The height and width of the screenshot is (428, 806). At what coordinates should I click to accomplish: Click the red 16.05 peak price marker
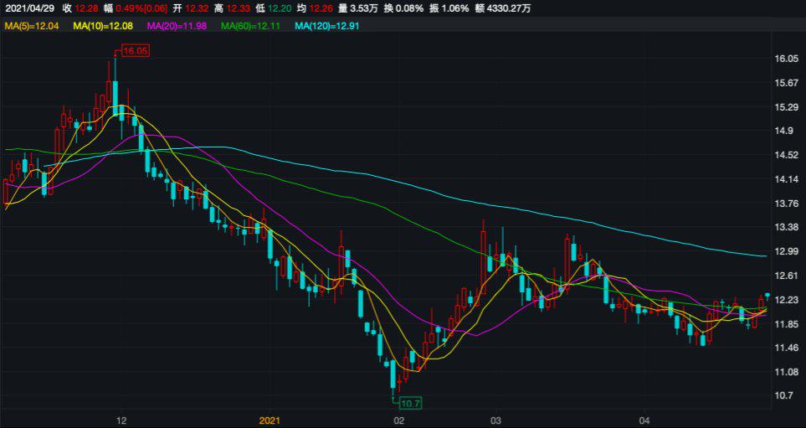click(135, 52)
